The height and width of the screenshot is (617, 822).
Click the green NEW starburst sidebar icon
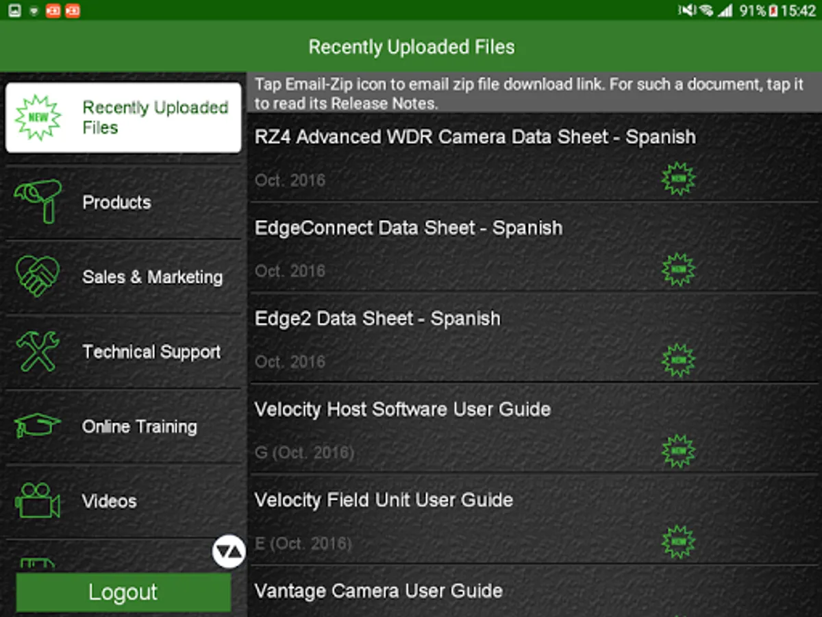click(38, 117)
